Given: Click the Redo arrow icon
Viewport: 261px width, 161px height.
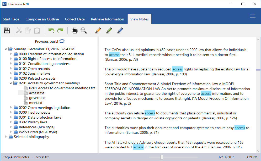Looking at the screenshot, I should (x=61, y=31).
